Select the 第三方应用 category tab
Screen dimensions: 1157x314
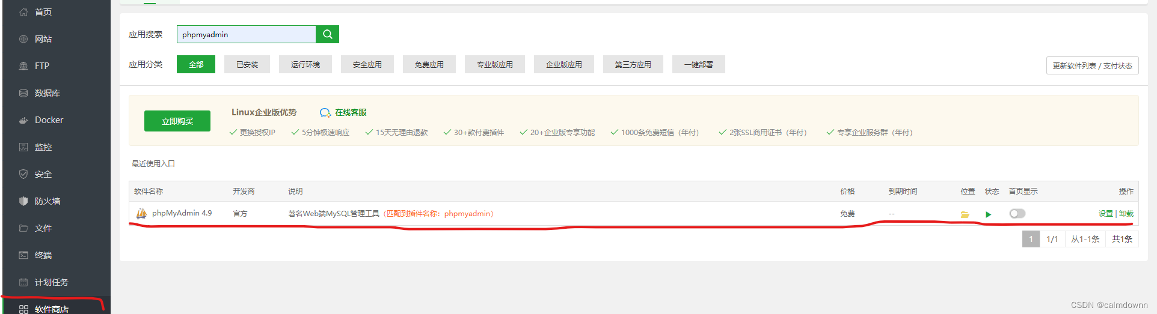tap(633, 64)
